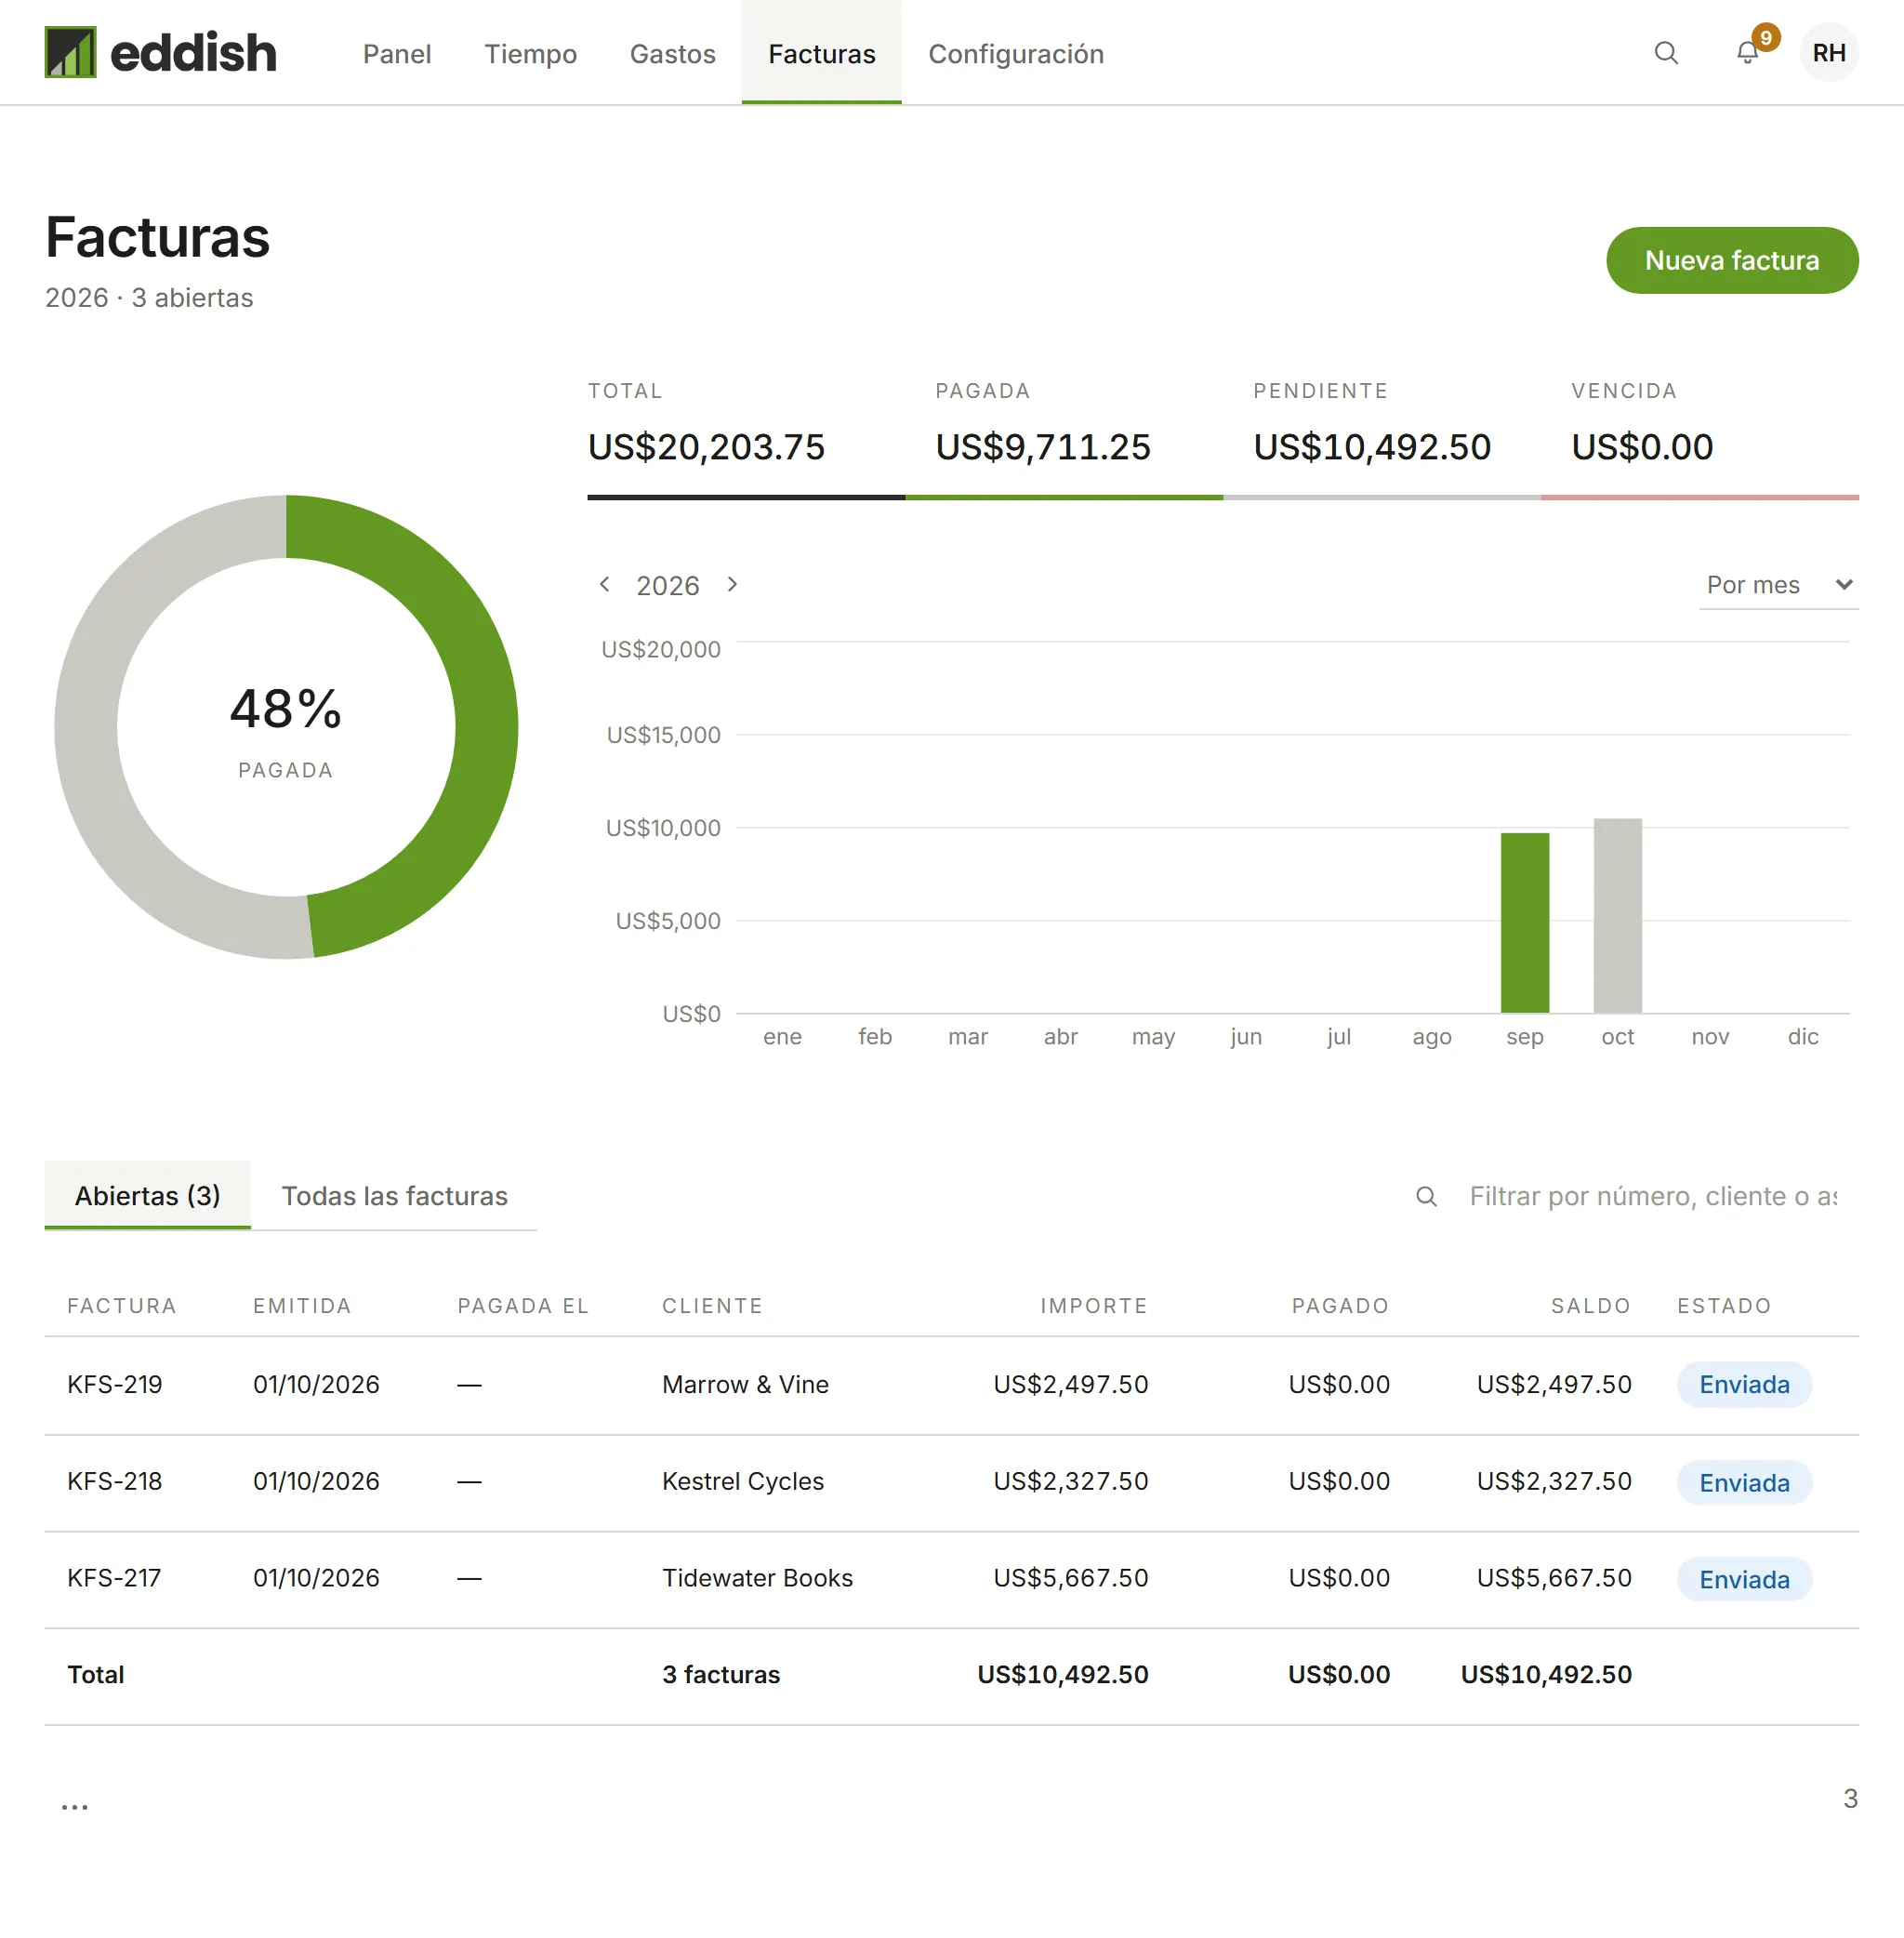Select the Abiertas (3) tab

tap(148, 1196)
